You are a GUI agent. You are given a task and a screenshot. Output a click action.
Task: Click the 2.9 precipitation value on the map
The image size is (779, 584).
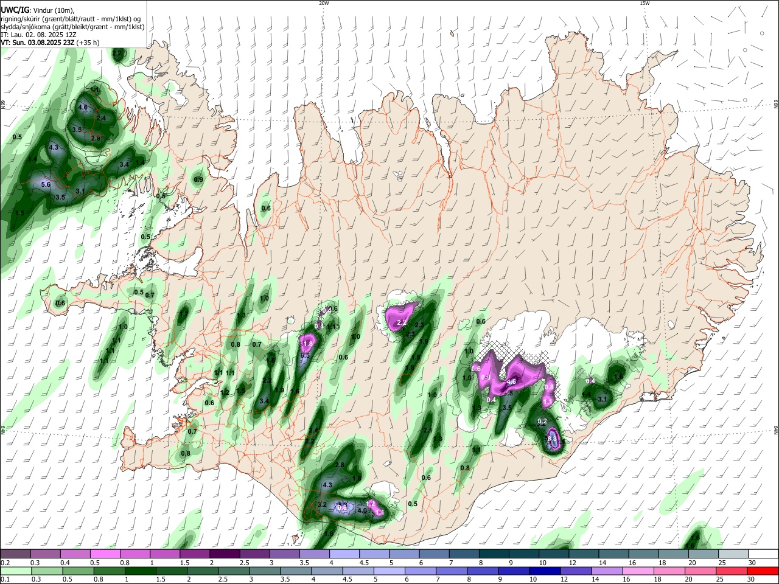click(96, 139)
